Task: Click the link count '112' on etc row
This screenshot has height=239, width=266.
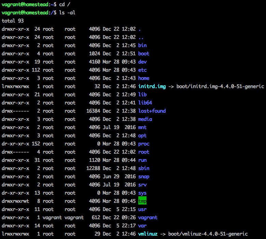Action: coord(36,70)
